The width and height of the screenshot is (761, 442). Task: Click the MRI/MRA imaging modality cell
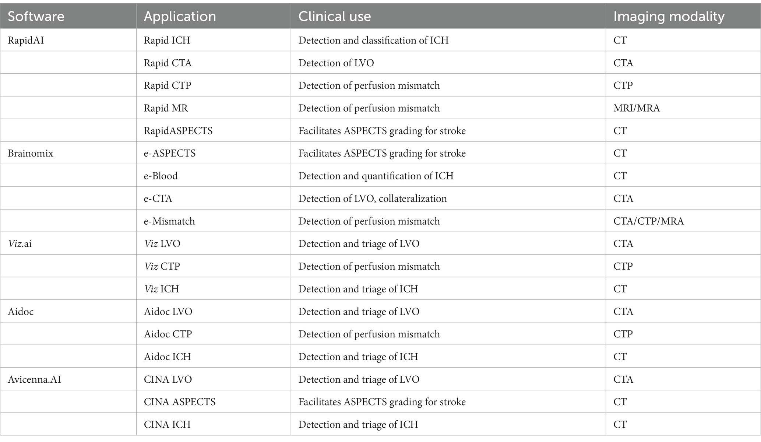click(683, 108)
